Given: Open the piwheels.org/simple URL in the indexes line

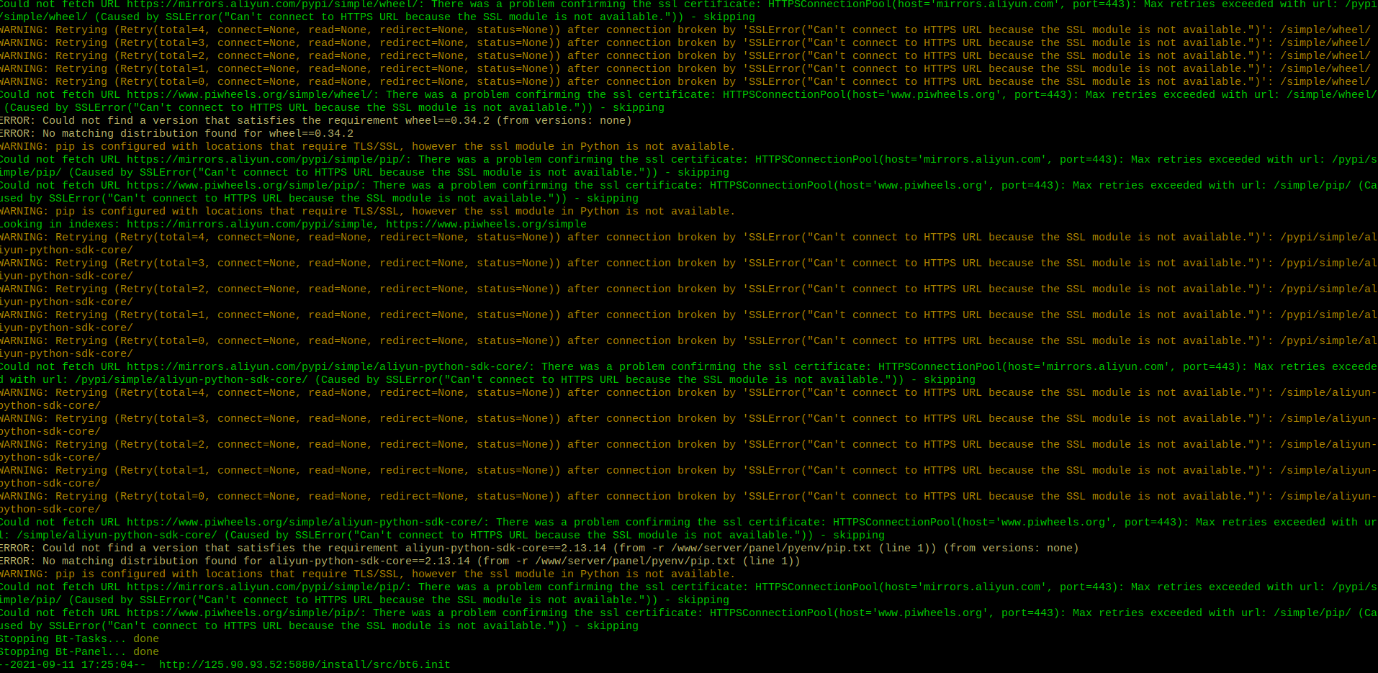Looking at the screenshot, I should pos(486,224).
